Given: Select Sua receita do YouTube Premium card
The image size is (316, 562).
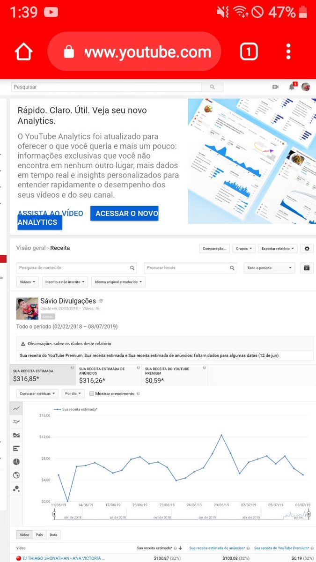Looking at the screenshot, I should 175,375.
